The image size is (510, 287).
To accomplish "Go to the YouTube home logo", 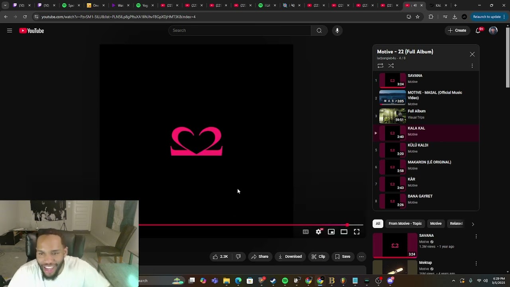I will pos(31,31).
